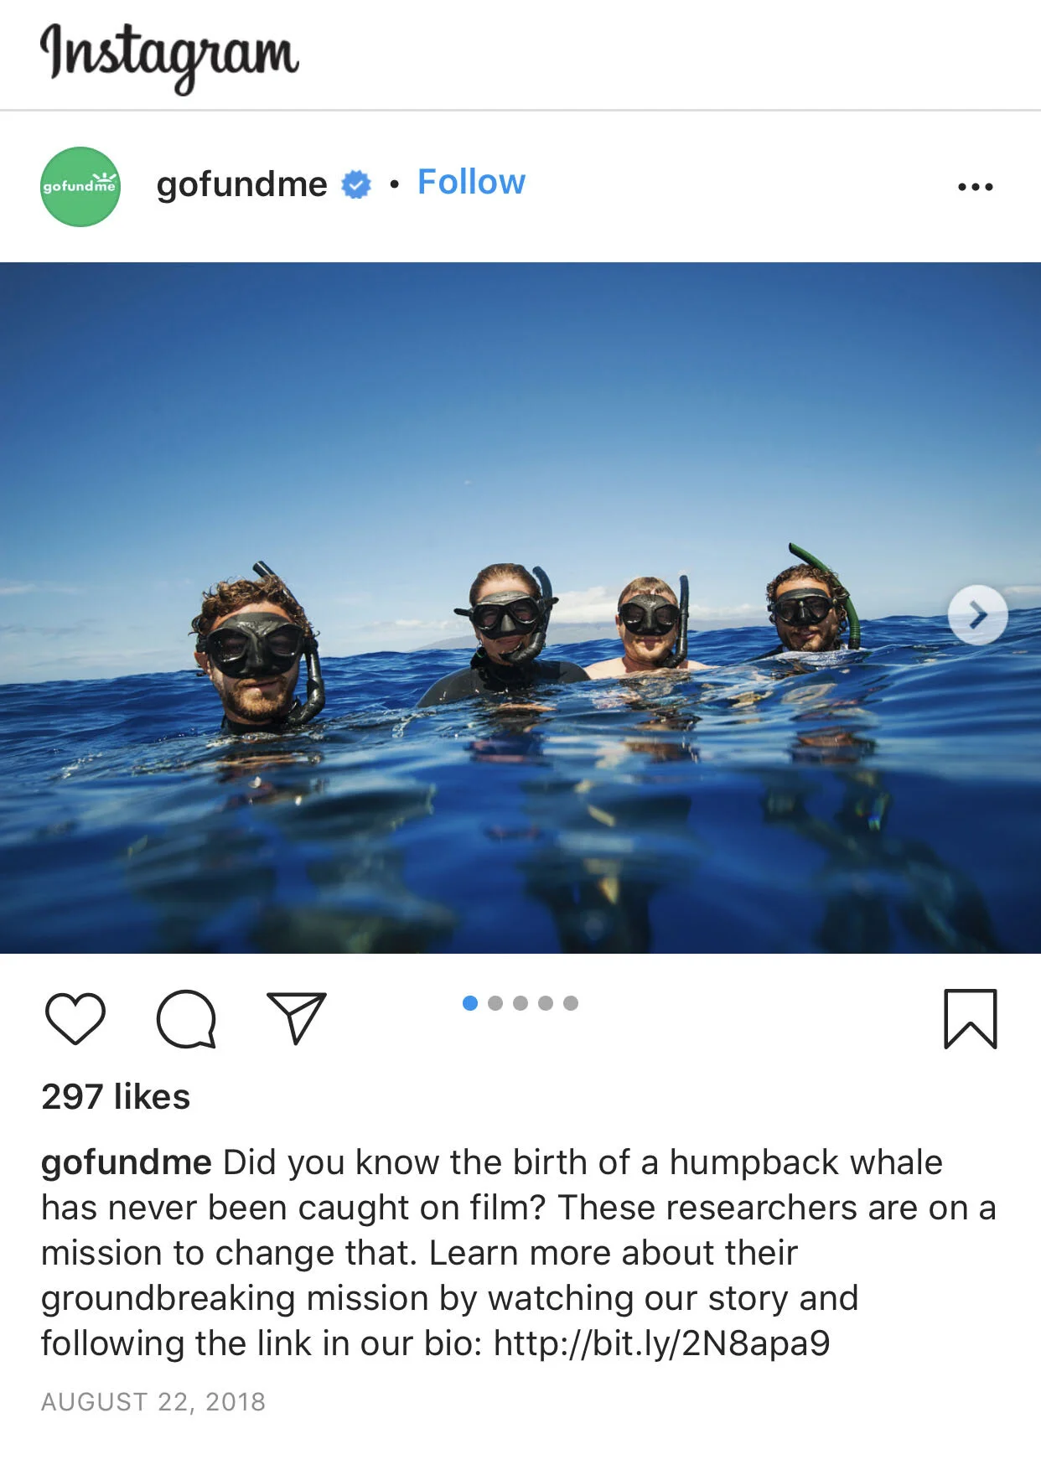1041x1475 pixels.
Task: Open the gofundme username in the header
Action: [x=241, y=184]
